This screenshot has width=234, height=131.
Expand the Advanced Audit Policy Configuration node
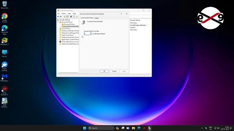coord(58,44)
